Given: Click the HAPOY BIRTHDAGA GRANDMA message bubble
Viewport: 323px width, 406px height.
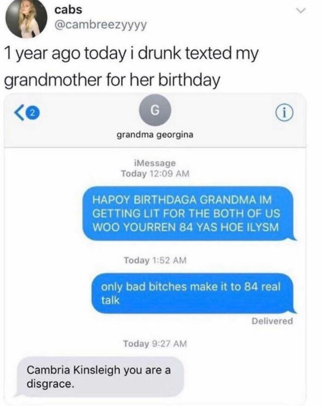Looking at the screenshot, I should coord(189,213).
